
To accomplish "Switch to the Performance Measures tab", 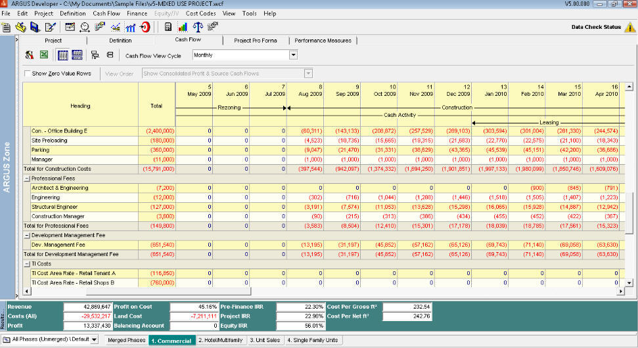I will (323, 41).
